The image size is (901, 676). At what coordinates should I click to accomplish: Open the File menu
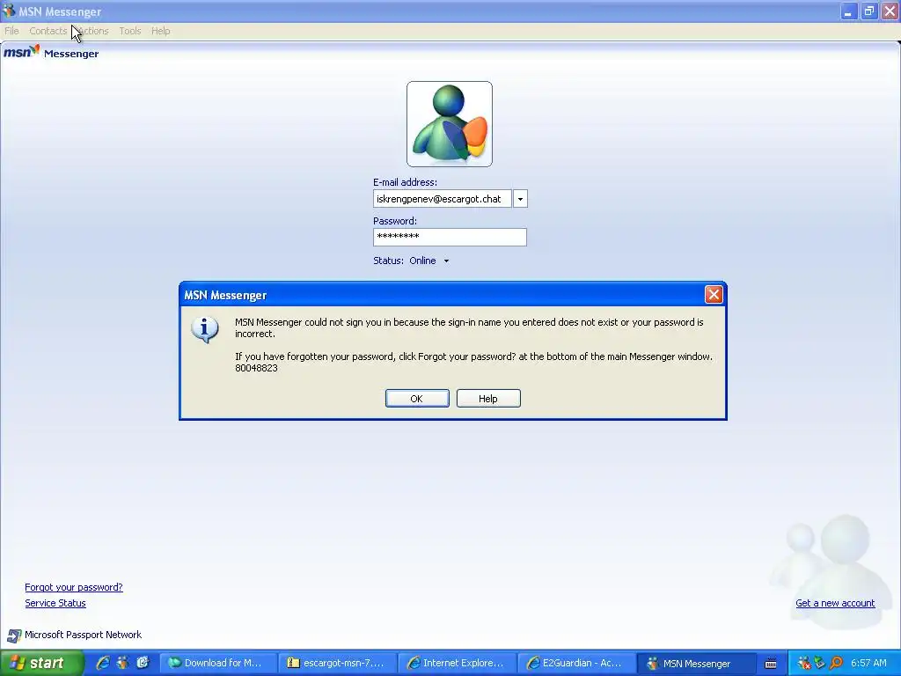point(11,31)
